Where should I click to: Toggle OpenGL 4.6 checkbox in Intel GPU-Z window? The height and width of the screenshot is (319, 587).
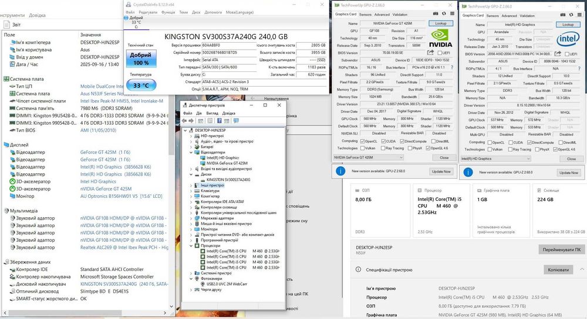(555, 149)
